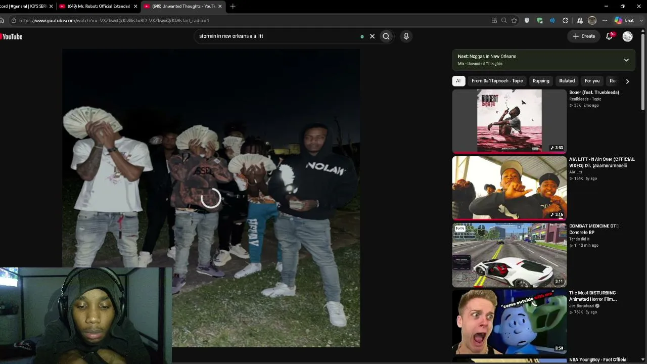The image size is (647, 364).
Task: Select the All filter chip
Action: [458, 81]
